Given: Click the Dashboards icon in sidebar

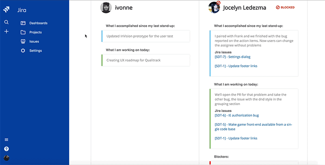Looking at the screenshot, I should [x=23, y=23].
